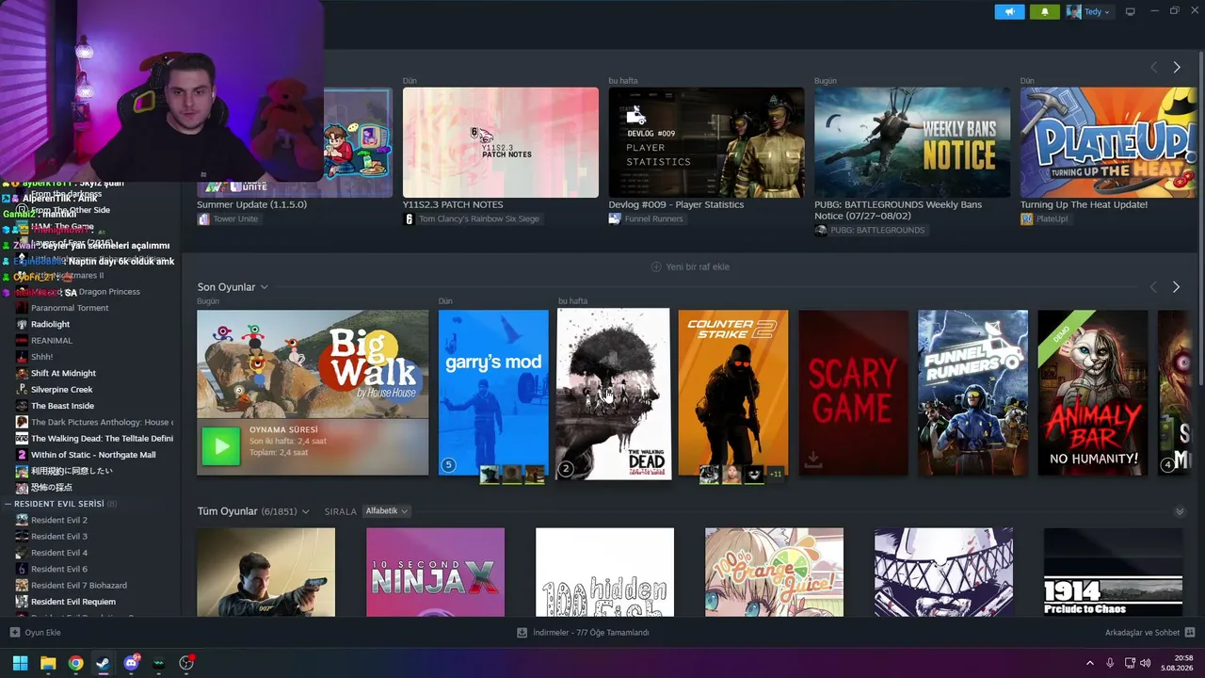Screen dimensions: 1205x678
Task: Select Resident Evil 6 in the list
Action: coord(58,569)
